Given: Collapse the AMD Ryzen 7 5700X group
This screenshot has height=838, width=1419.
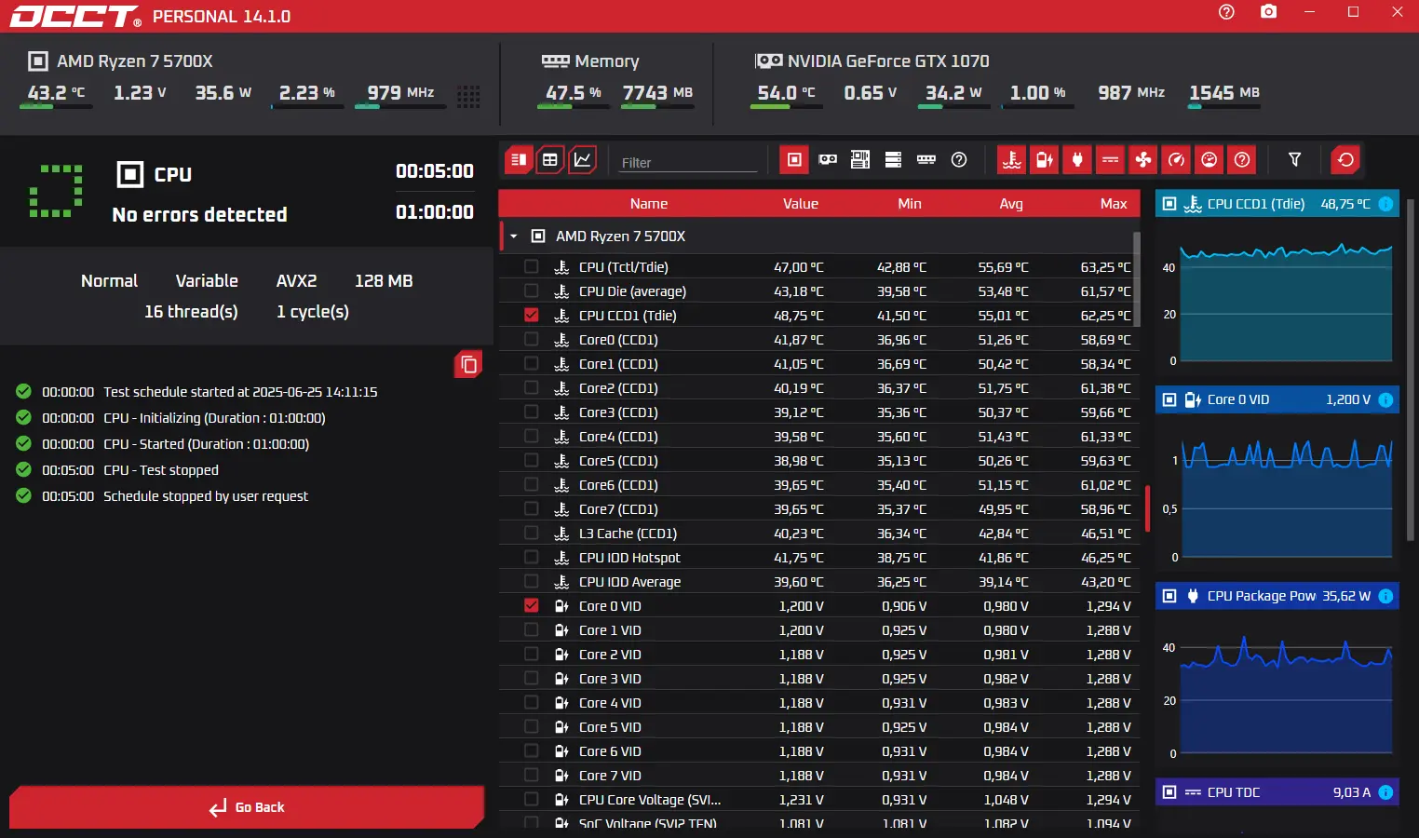Looking at the screenshot, I should pyautogui.click(x=513, y=237).
